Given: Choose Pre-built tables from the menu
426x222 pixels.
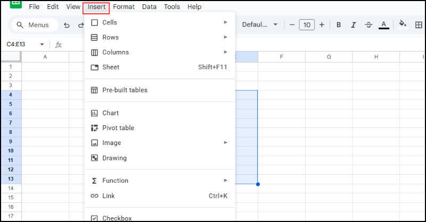Looking at the screenshot, I should (125, 90).
